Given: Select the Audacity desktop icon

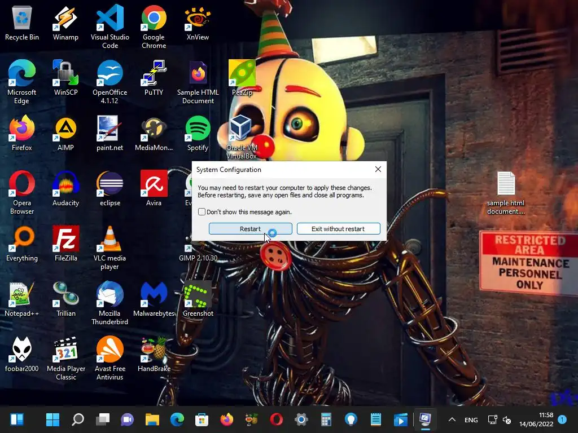Looking at the screenshot, I should [x=65, y=188].
